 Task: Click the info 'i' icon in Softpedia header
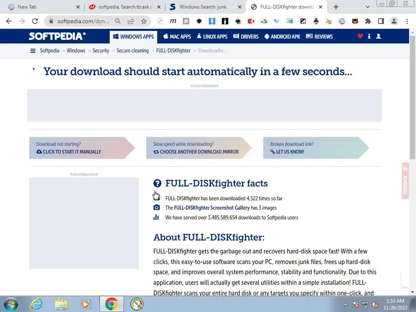369,36
